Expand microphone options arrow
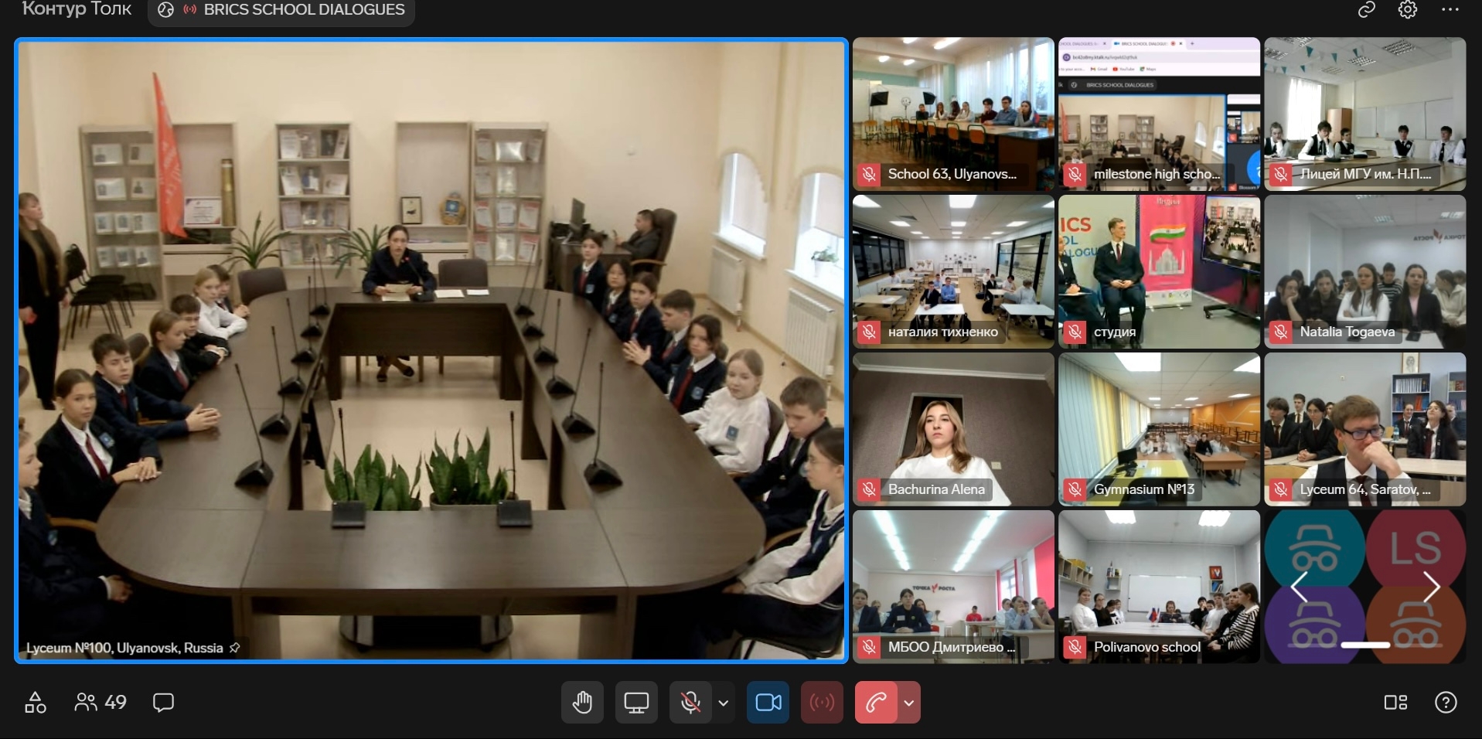Image resolution: width=1482 pixels, height=739 pixels. (x=724, y=703)
